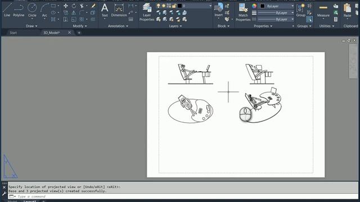This screenshot has height=202, width=360.
Task: Expand the Block panel
Action: (x=223, y=26)
